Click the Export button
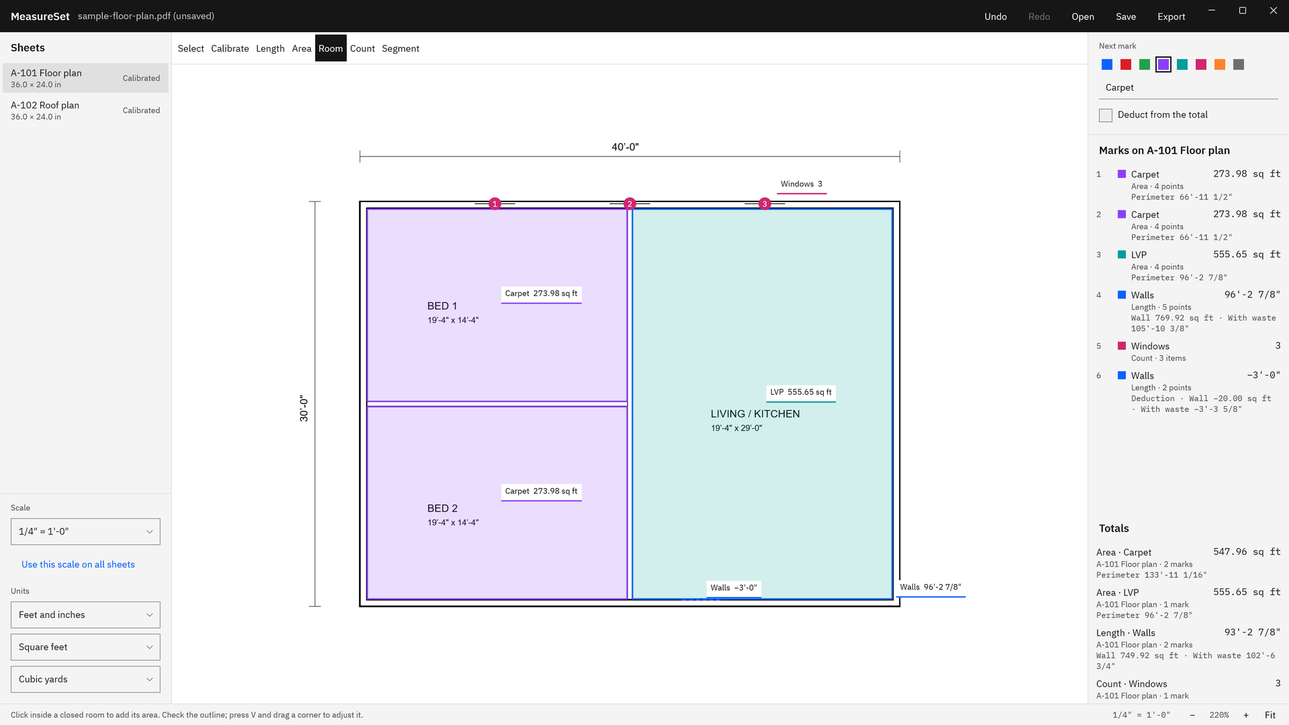Screen dimensions: 1289x725 pyautogui.click(x=1172, y=16)
